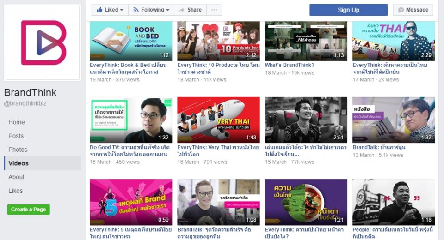Play the Book and Bed video thumbnail
The width and height of the screenshot is (444, 240).
pos(131,41)
